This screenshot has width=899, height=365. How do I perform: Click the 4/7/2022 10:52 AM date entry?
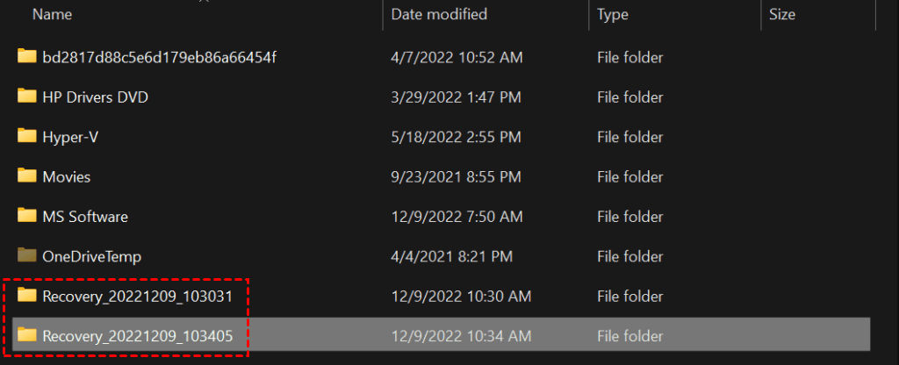coord(457,57)
